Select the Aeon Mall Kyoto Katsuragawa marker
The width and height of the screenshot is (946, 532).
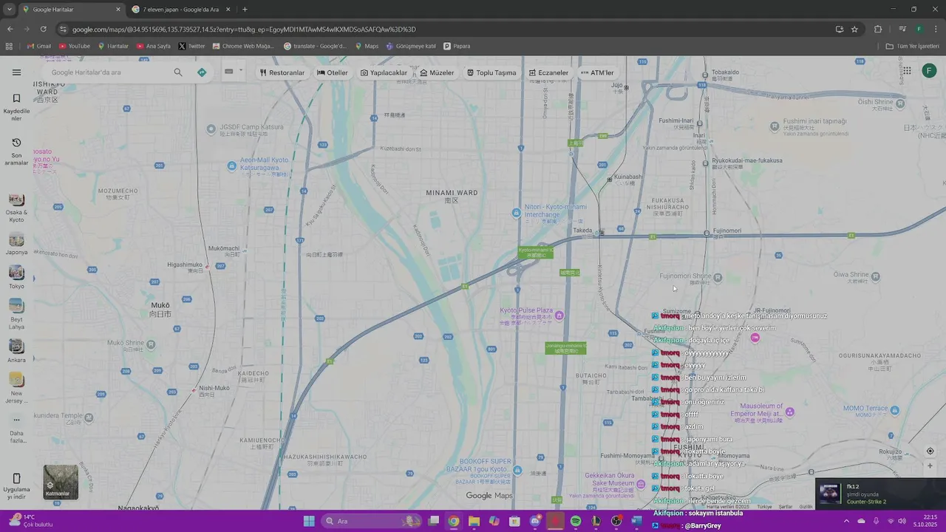(x=232, y=166)
